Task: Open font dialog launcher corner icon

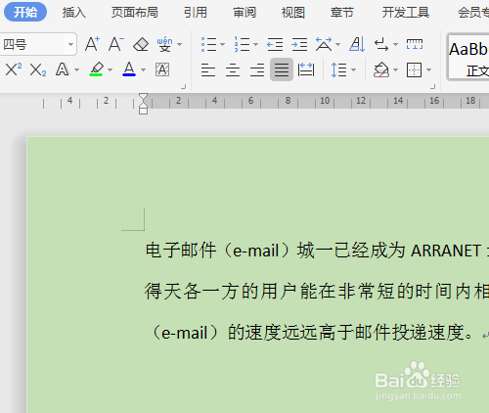Action: coord(184,86)
